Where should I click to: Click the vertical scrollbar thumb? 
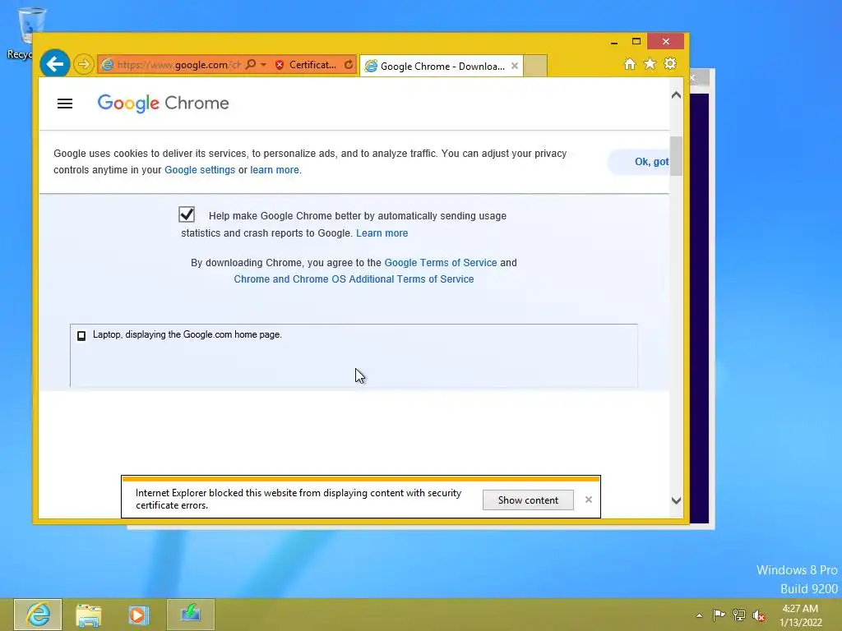676,155
